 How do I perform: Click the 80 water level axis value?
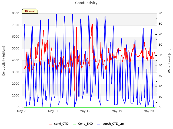(x=160, y=24)
